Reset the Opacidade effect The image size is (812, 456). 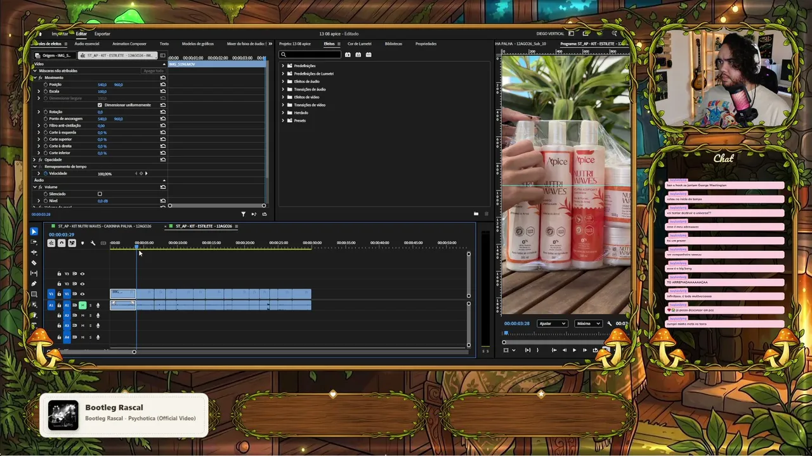163,160
